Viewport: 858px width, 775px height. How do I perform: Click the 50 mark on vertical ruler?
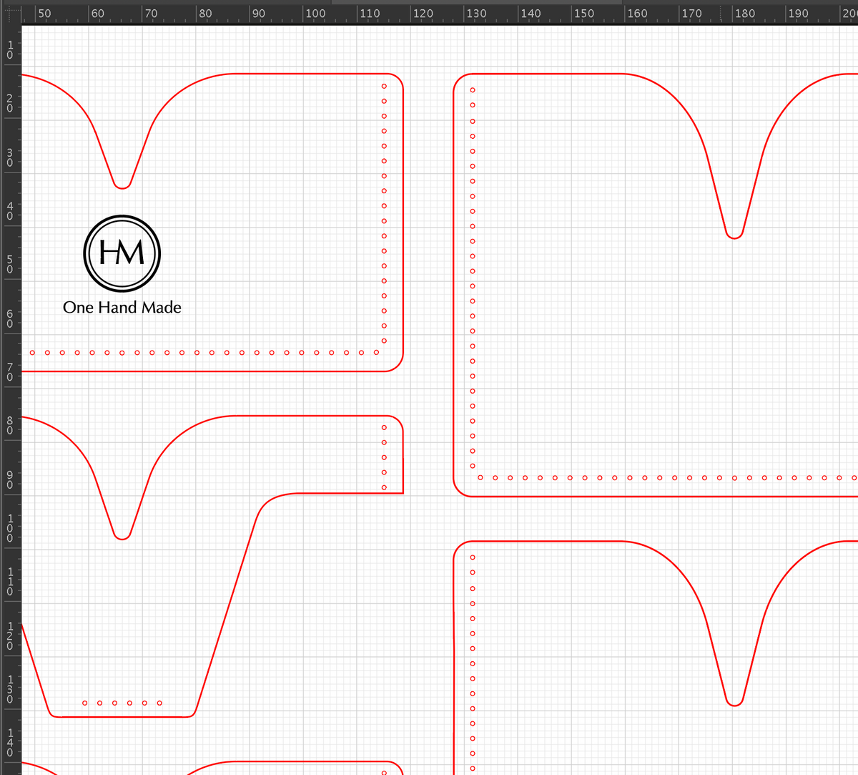[x=10, y=264]
